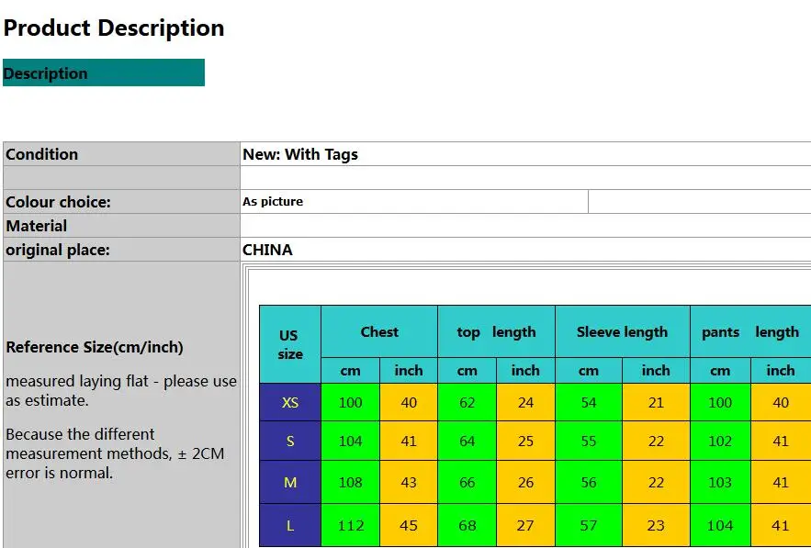Click XS pants length cm value "100"
Screen dimensions: 811x548
coord(720,402)
